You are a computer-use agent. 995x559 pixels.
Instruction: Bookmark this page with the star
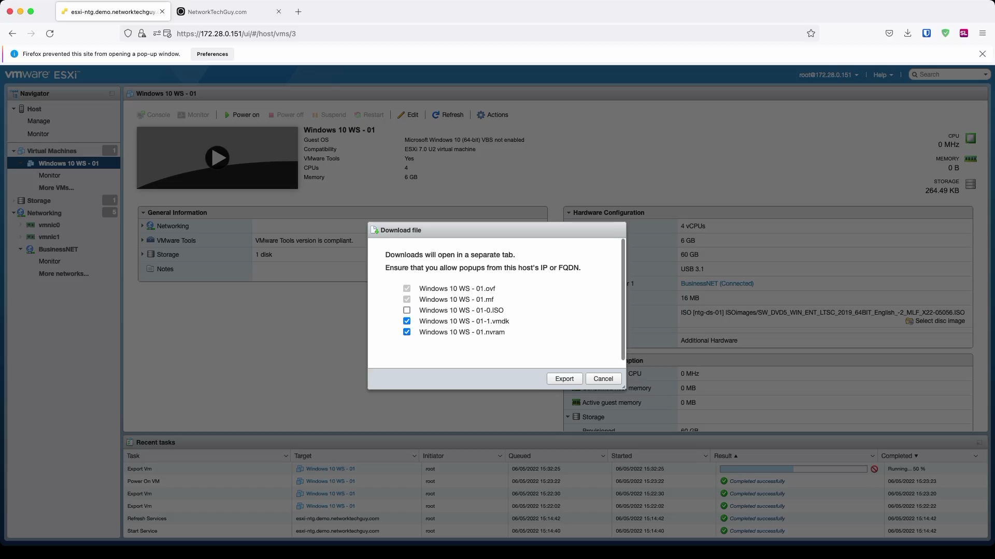tap(811, 34)
